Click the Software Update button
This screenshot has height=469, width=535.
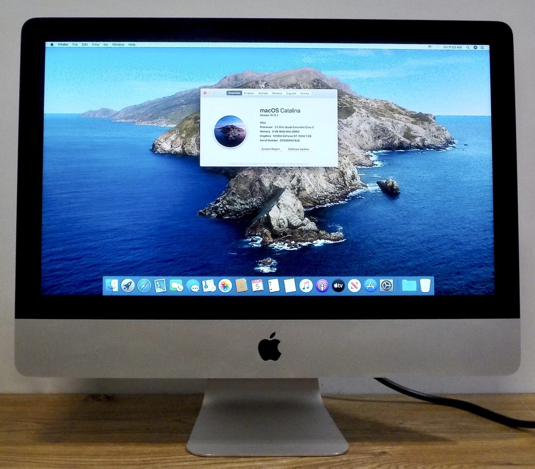[300, 149]
